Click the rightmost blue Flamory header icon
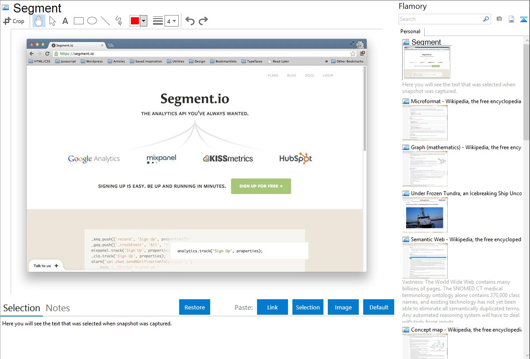 [523, 19]
